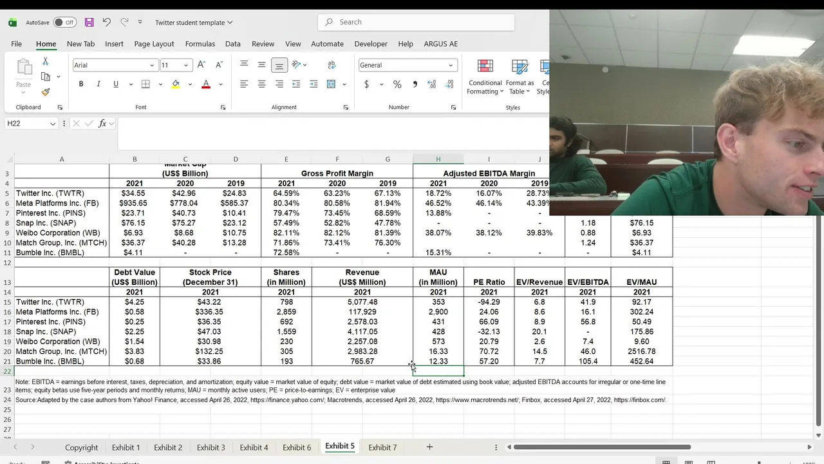Image resolution: width=824 pixels, height=464 pixels.
Task: Cut selection with scissors icon
Action: [x=45, y=61]
